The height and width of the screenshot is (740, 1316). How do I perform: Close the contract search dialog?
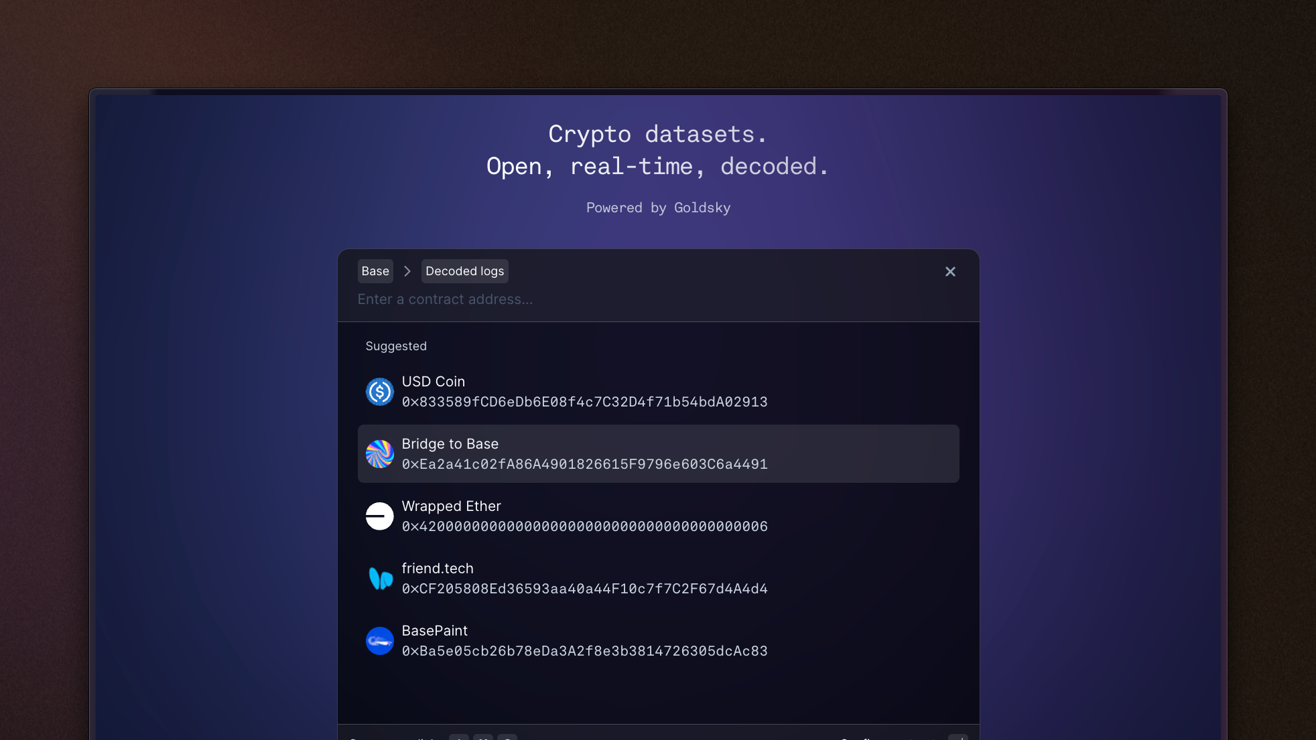click(x=950, y=271)
